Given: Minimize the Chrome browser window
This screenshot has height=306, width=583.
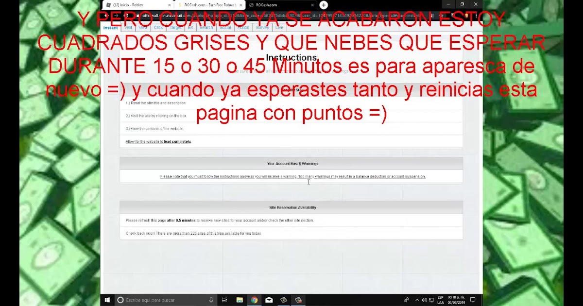Looking at the screenshot, I should 448,4.
